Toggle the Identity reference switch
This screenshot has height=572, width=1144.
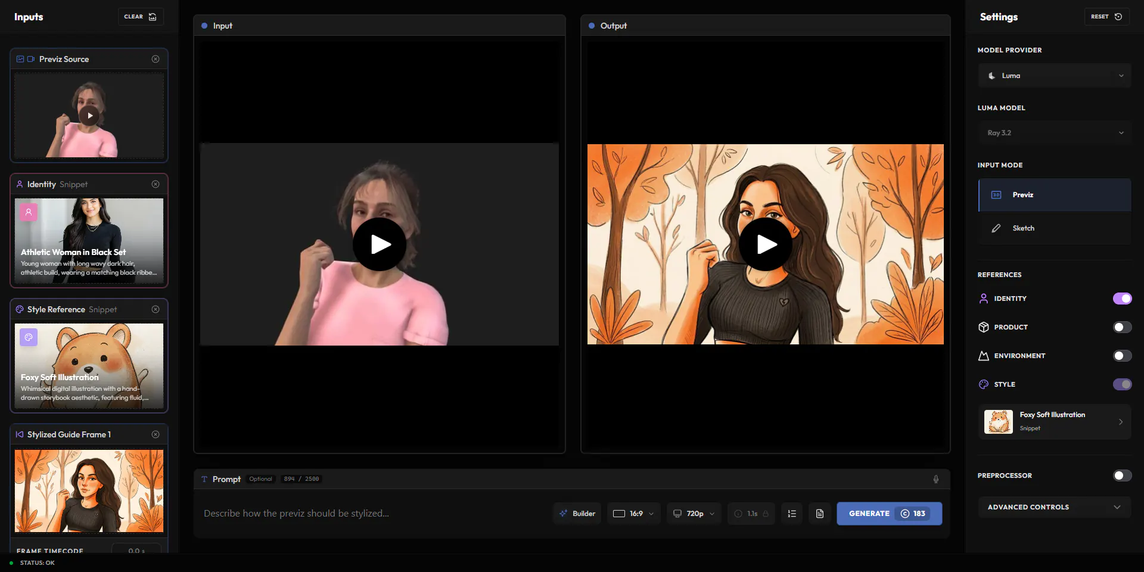(1122, 299)
